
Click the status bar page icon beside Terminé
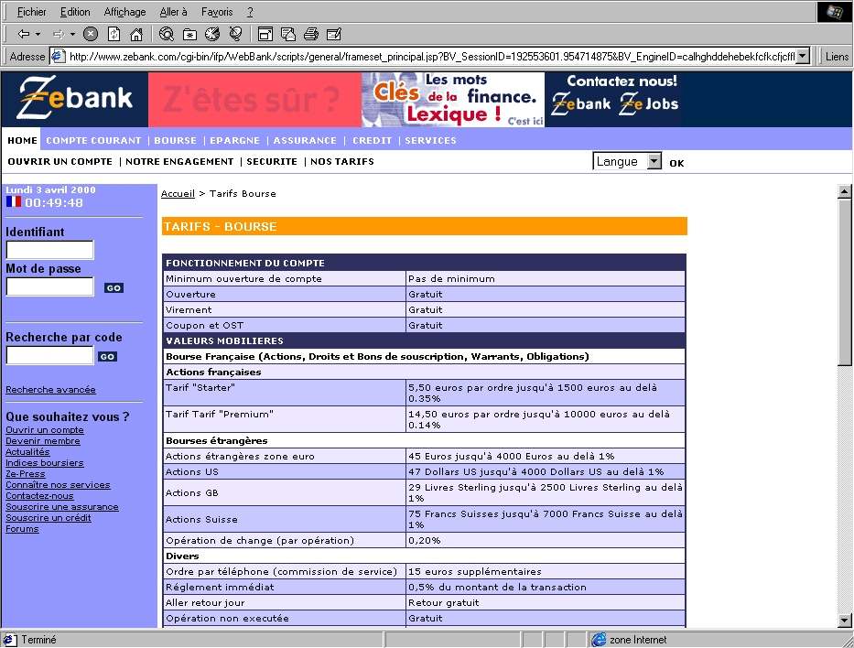click(x=9, y=640)
